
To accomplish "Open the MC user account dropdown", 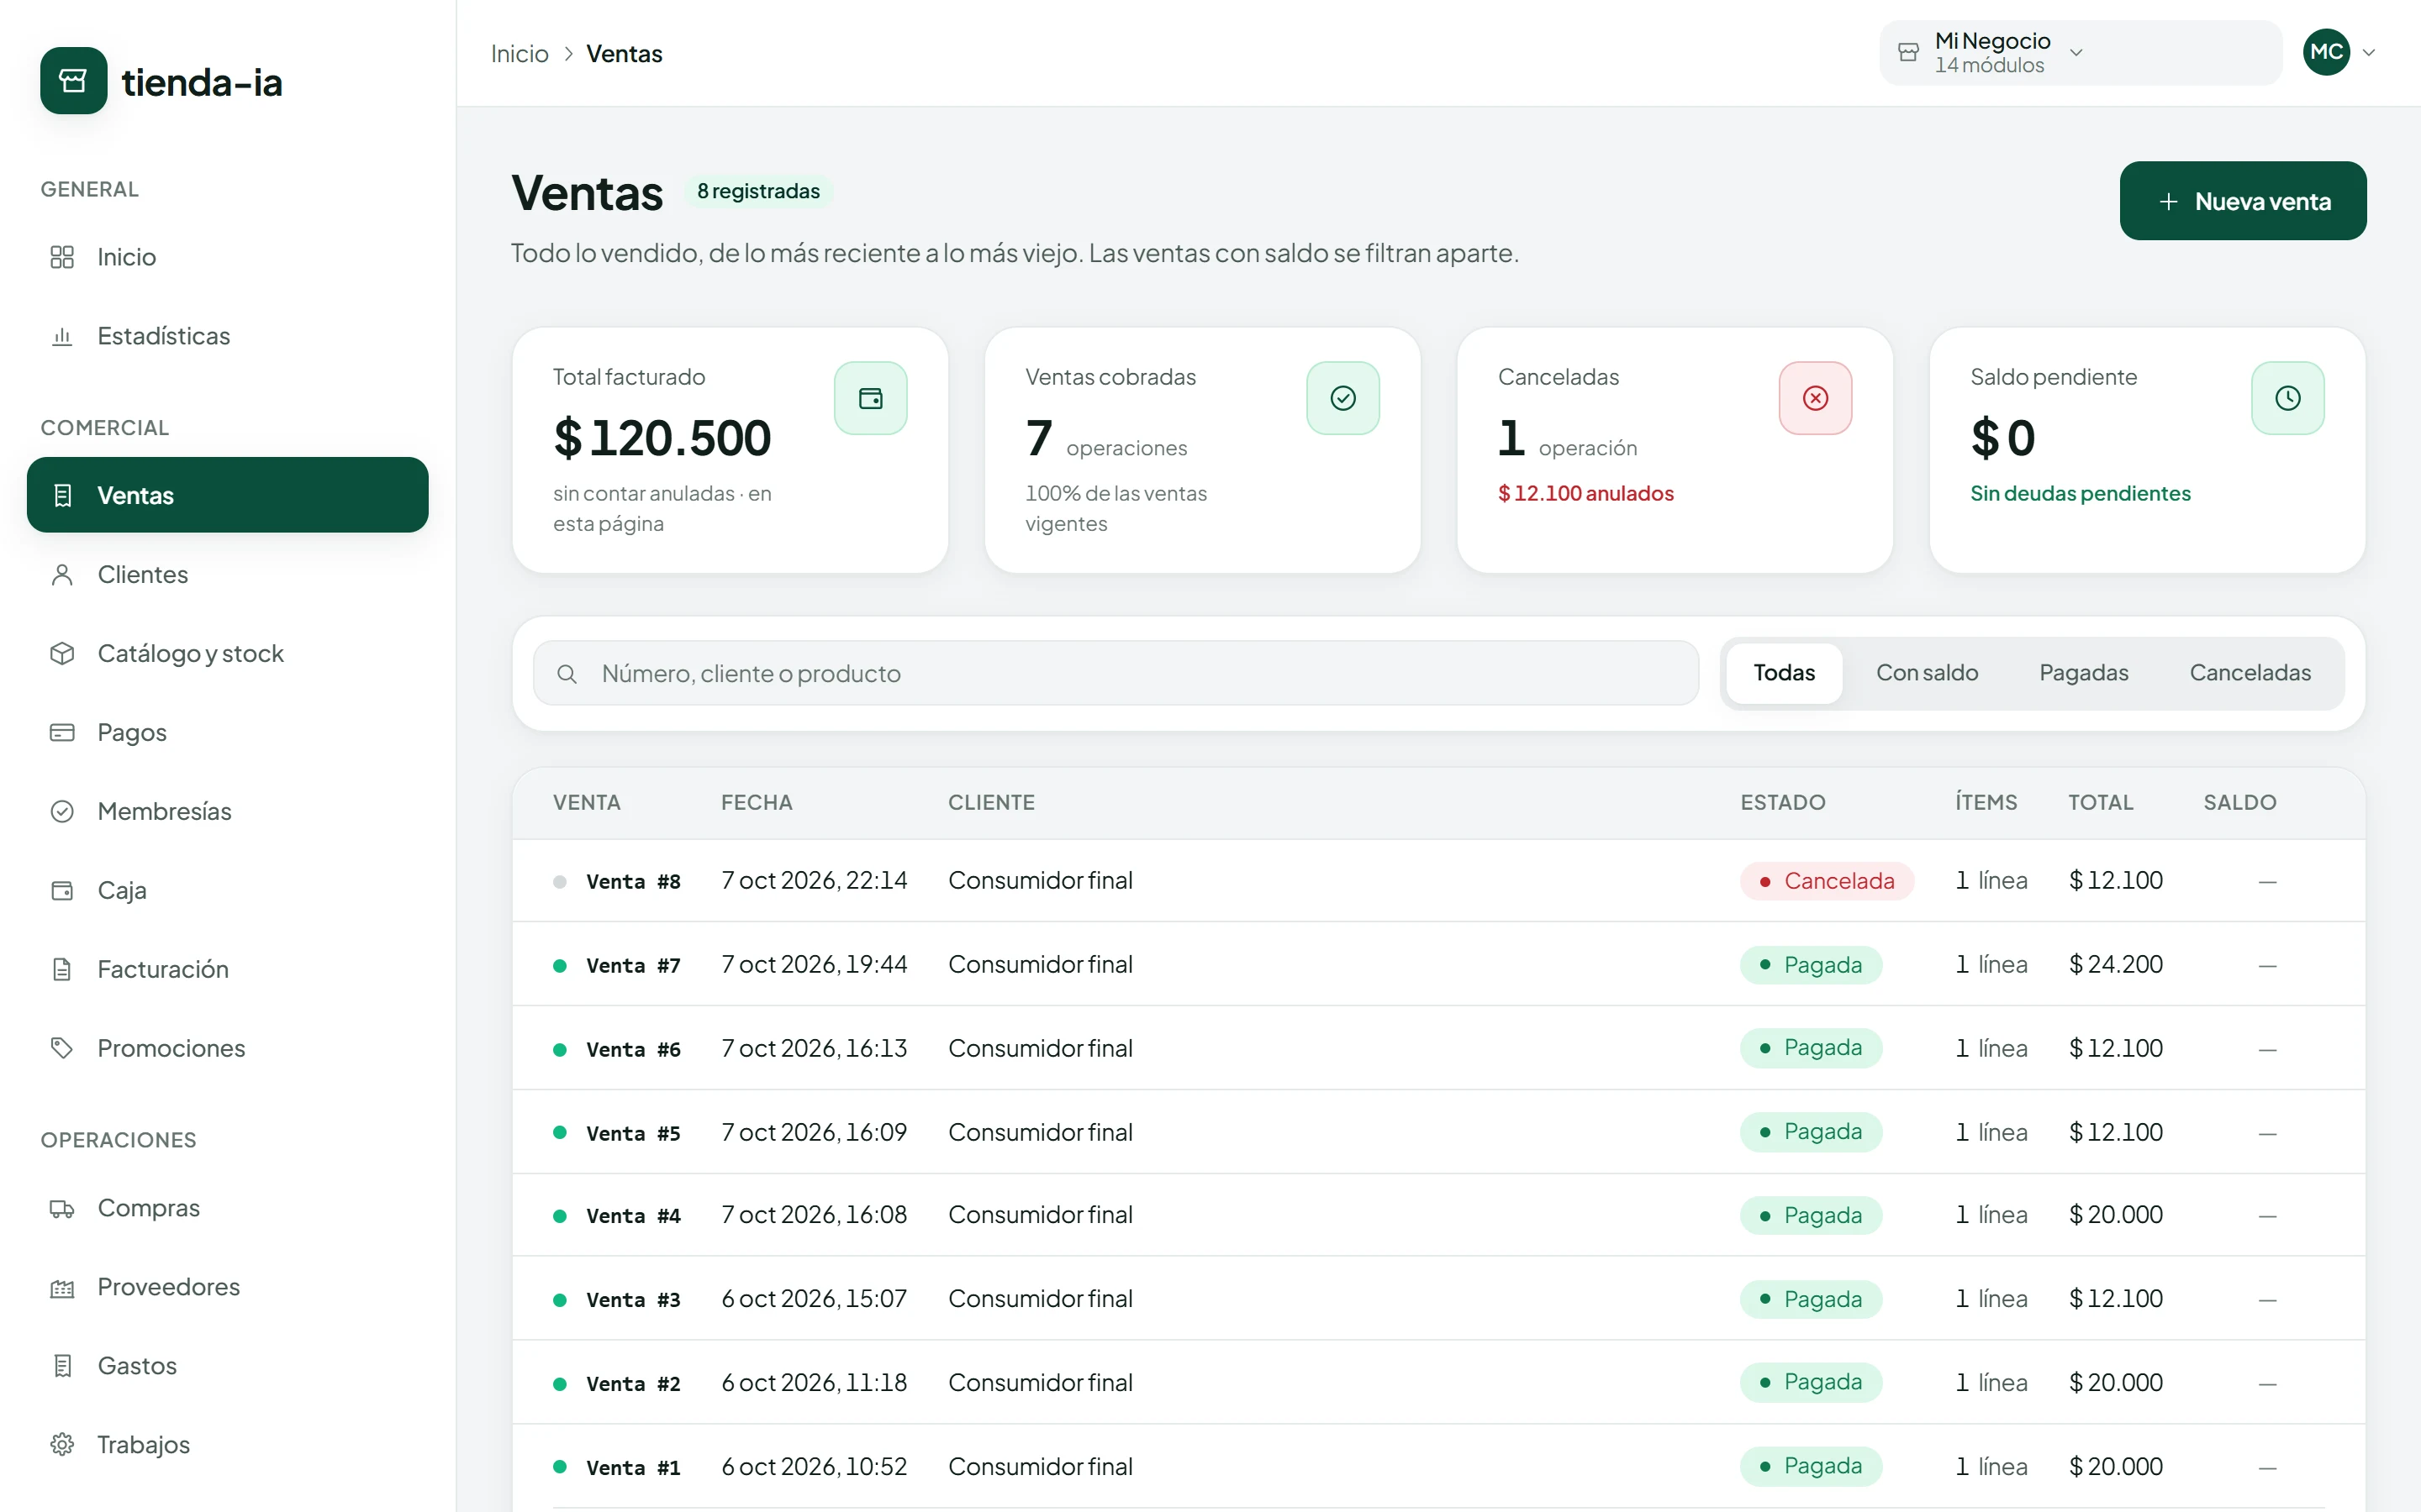I will click(x=2339, y=52).
